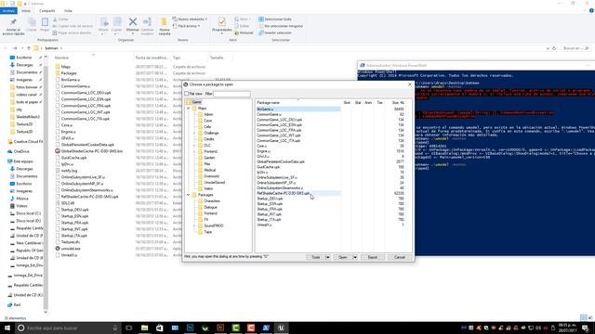The height and width of the screenshot is (334, 595).
Task: Expand the SoundFMOD folder node
Action: coord(194,225)
